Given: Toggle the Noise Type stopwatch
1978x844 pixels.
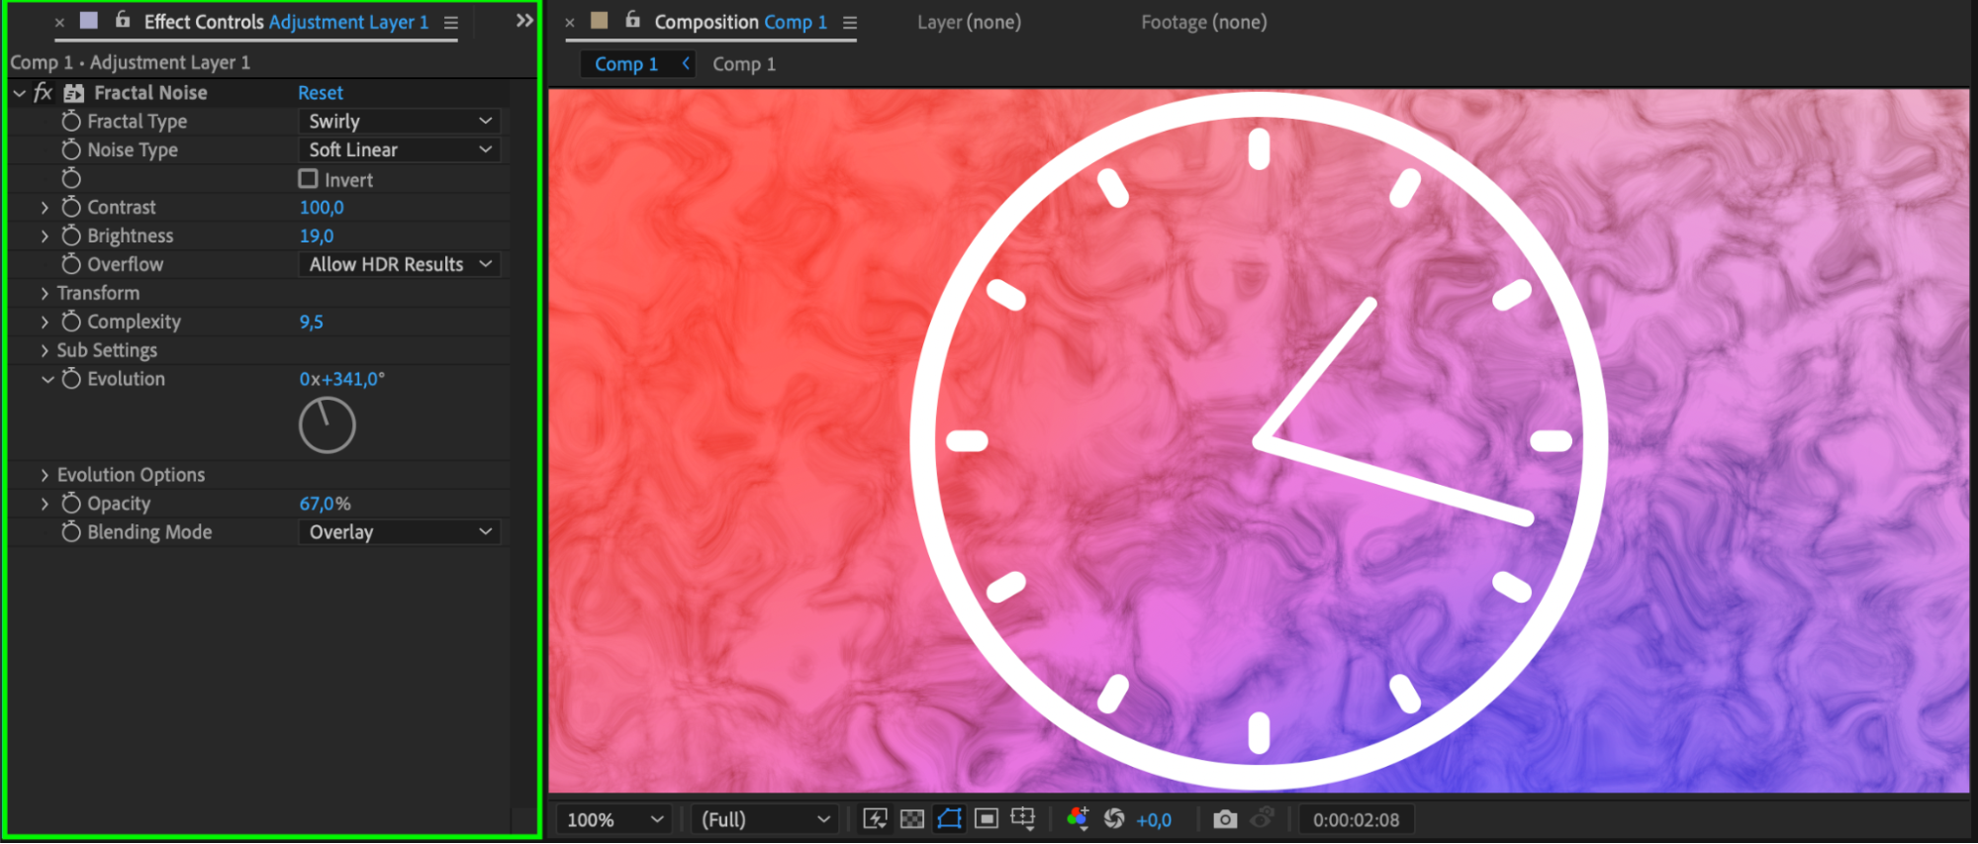Looking at the screenshot, I should click(x=71, y=149).
